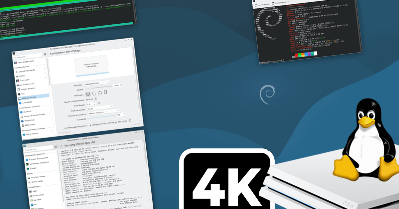Click the Appliquer button

[136, 124]
